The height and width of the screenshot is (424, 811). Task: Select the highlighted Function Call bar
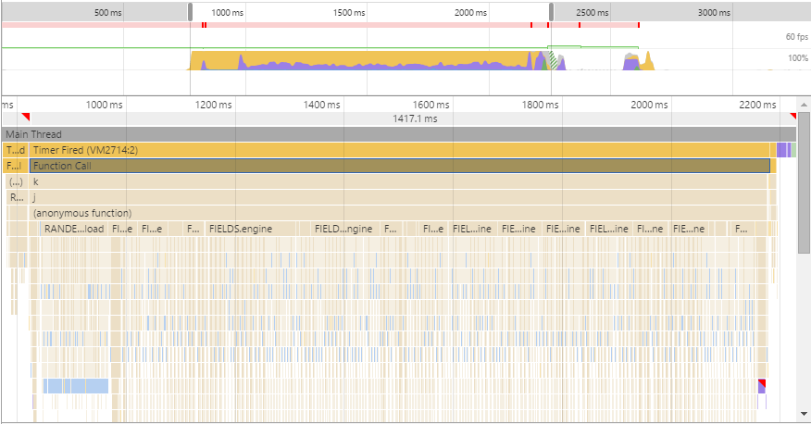point(400,166)
